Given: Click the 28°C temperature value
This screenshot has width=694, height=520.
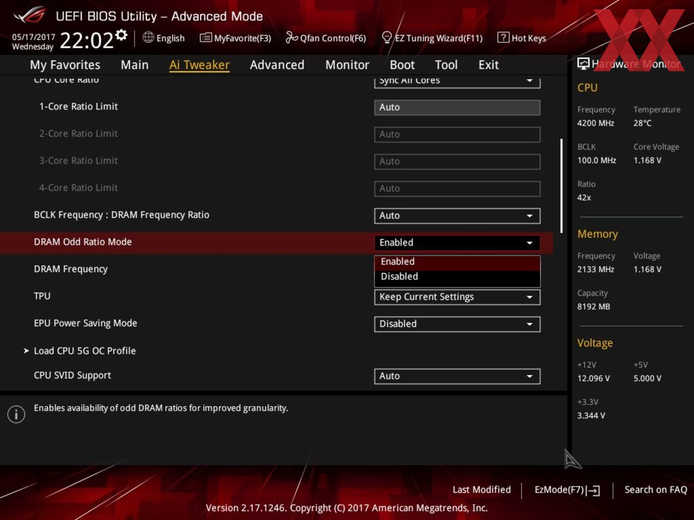Looking at the screenshot, I should coord(642,123).
